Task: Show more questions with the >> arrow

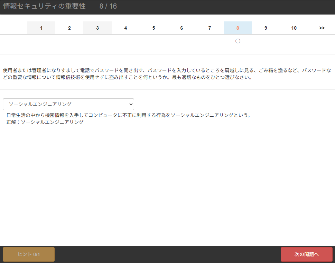Action: tap(322, 28)
